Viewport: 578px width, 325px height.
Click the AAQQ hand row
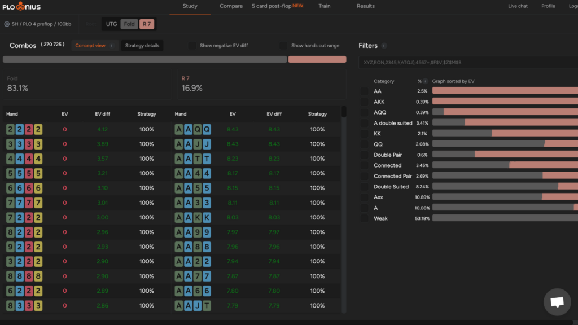coord(256,129)
